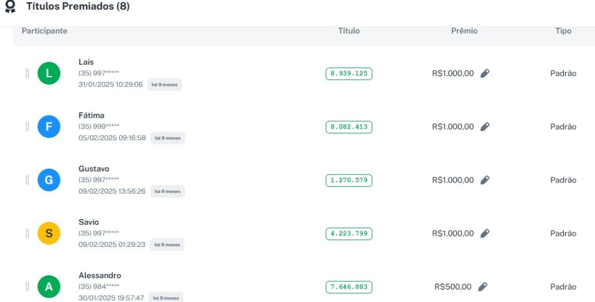This screenshot has height=302, width=595.
Task: Edit Gustavo's prize with pencil icon
Action: pos(485,180)
